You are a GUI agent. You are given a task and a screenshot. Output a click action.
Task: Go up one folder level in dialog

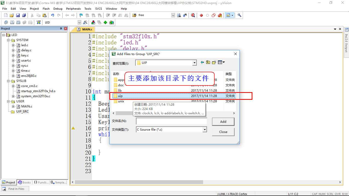[x=208, y=62]
